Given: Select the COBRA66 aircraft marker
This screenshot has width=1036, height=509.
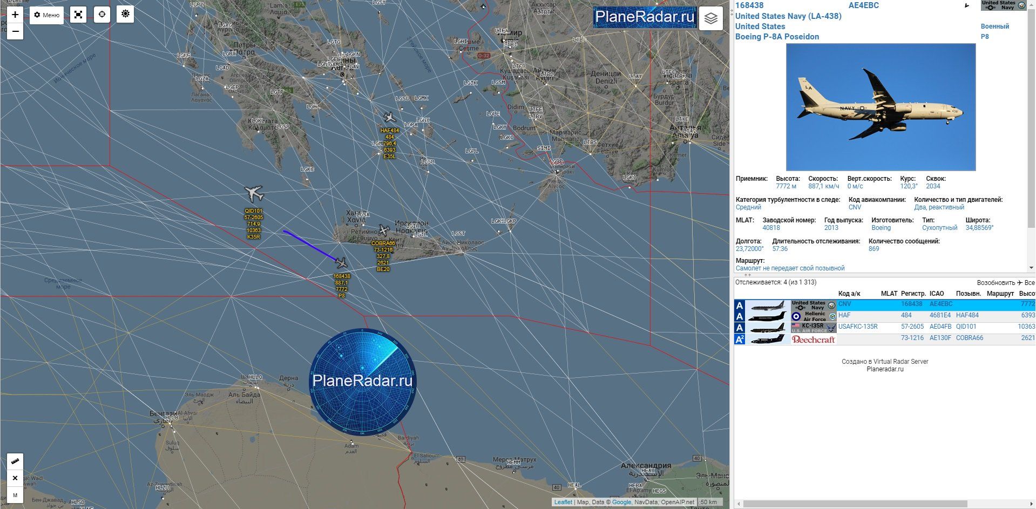Looking at the screenshot, I should pos(383,231).
